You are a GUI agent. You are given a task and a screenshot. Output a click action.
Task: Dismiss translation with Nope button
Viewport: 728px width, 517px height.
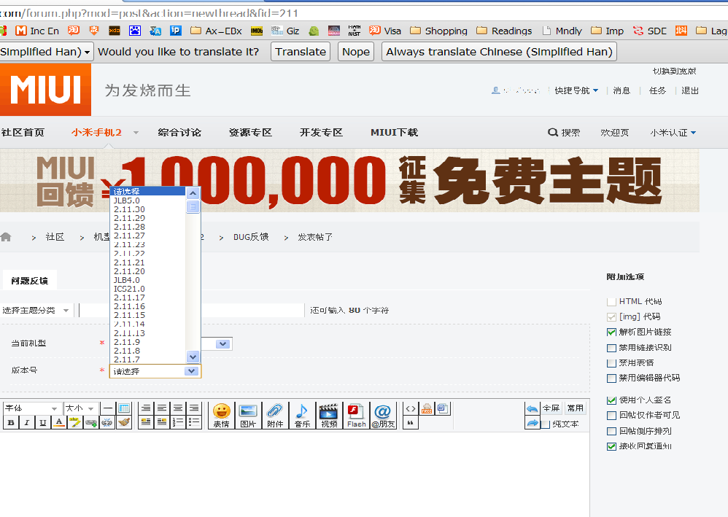(x=356, y=52)
